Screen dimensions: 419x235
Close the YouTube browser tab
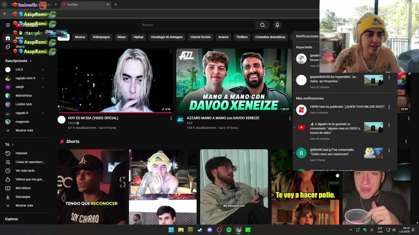pos(108,5)
